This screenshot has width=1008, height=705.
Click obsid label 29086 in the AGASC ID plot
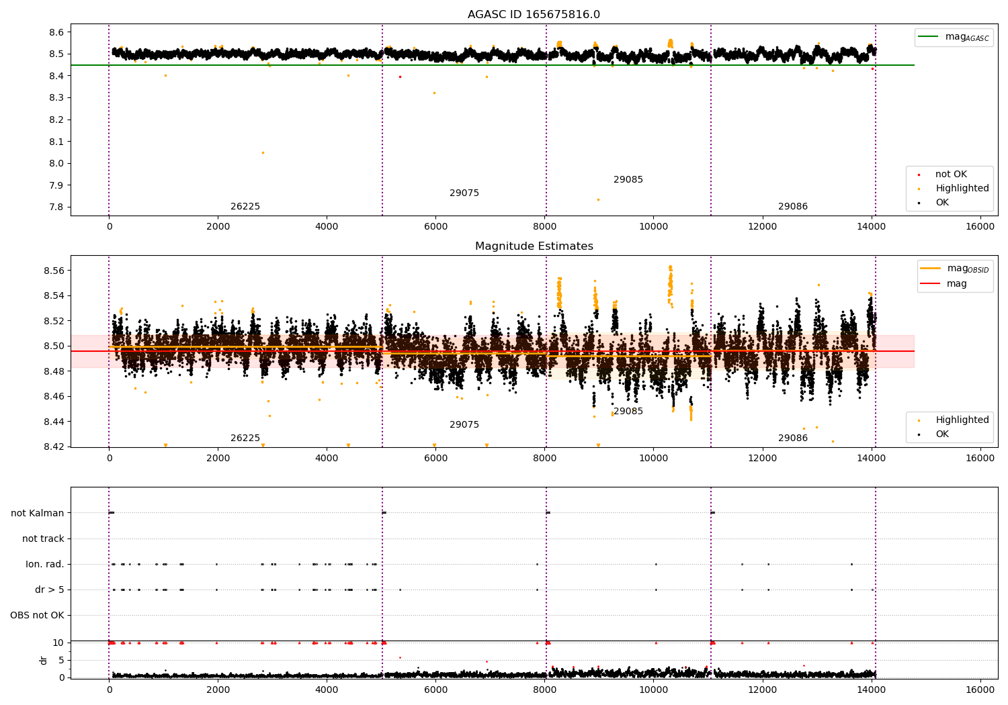pyautogui.click(x=793, y=207)
